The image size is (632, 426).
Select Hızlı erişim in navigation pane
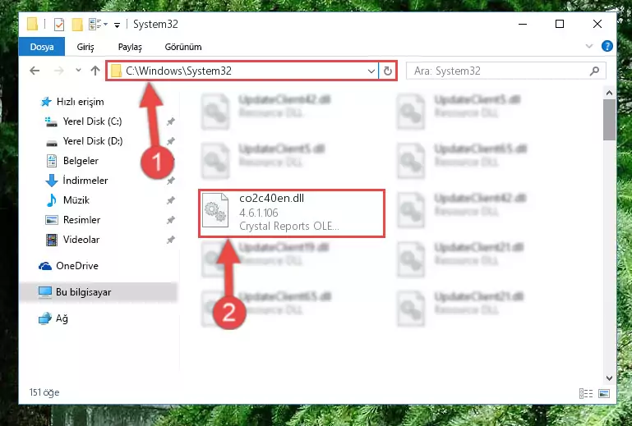pos(80,102)
